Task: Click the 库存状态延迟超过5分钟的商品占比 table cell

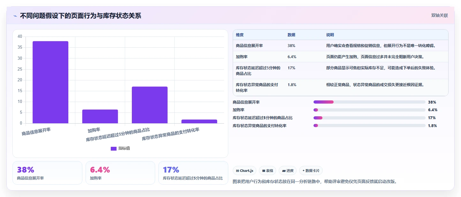Action: (258, 71)
